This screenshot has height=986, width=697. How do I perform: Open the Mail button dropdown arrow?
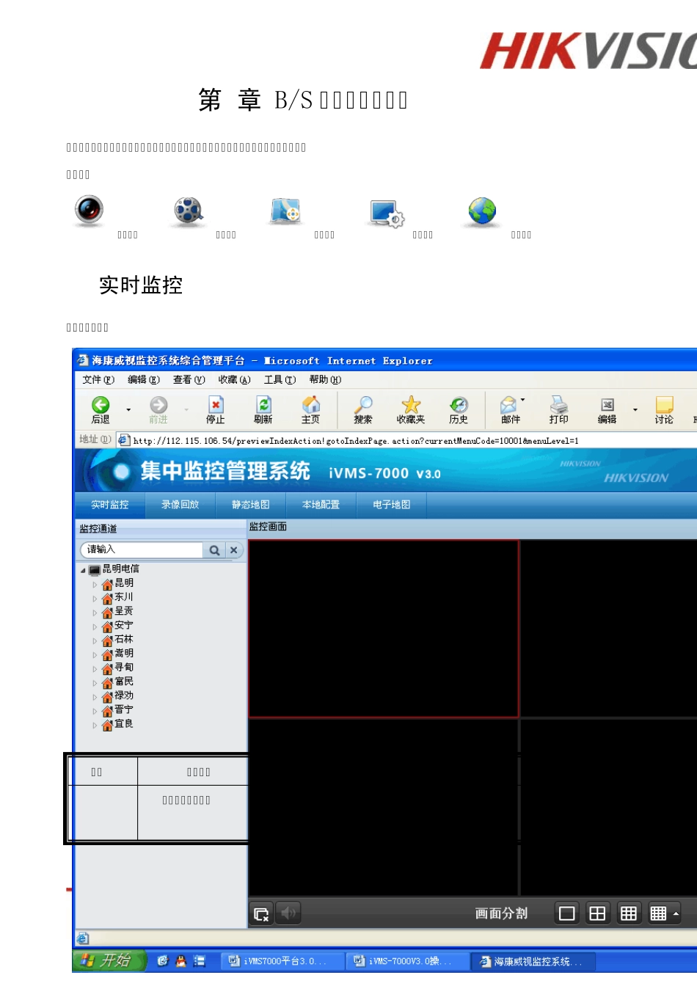(x=522, y=401)
